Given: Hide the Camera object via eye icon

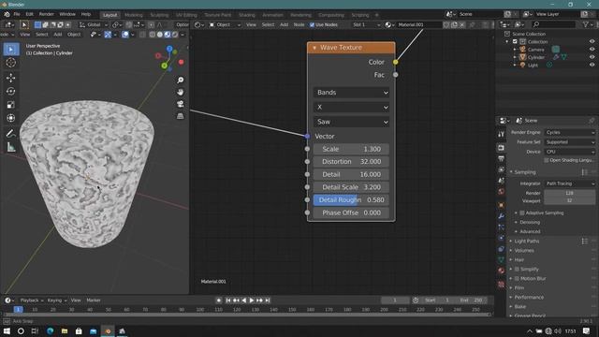Looking at the screenshot, I should pyautogui.click(x=592, y=50).
